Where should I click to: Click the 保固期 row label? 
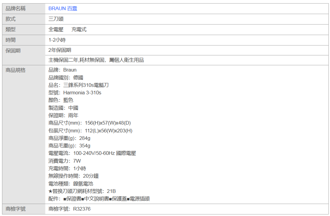(x=13, y=51)
